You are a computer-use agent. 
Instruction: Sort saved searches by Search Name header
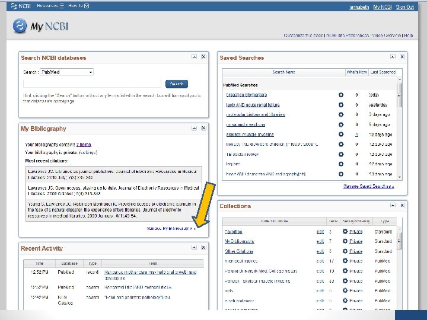283,72
